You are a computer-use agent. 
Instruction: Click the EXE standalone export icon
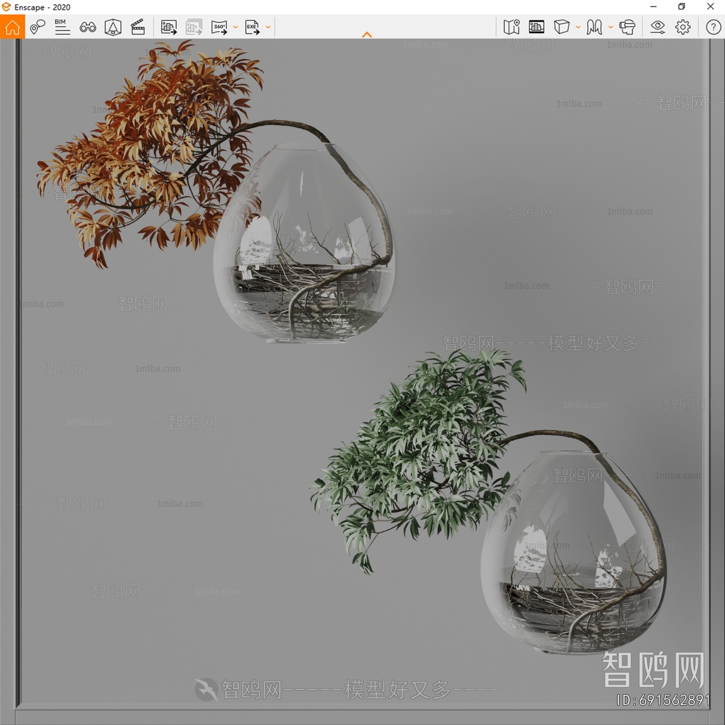tap(252, 27)
